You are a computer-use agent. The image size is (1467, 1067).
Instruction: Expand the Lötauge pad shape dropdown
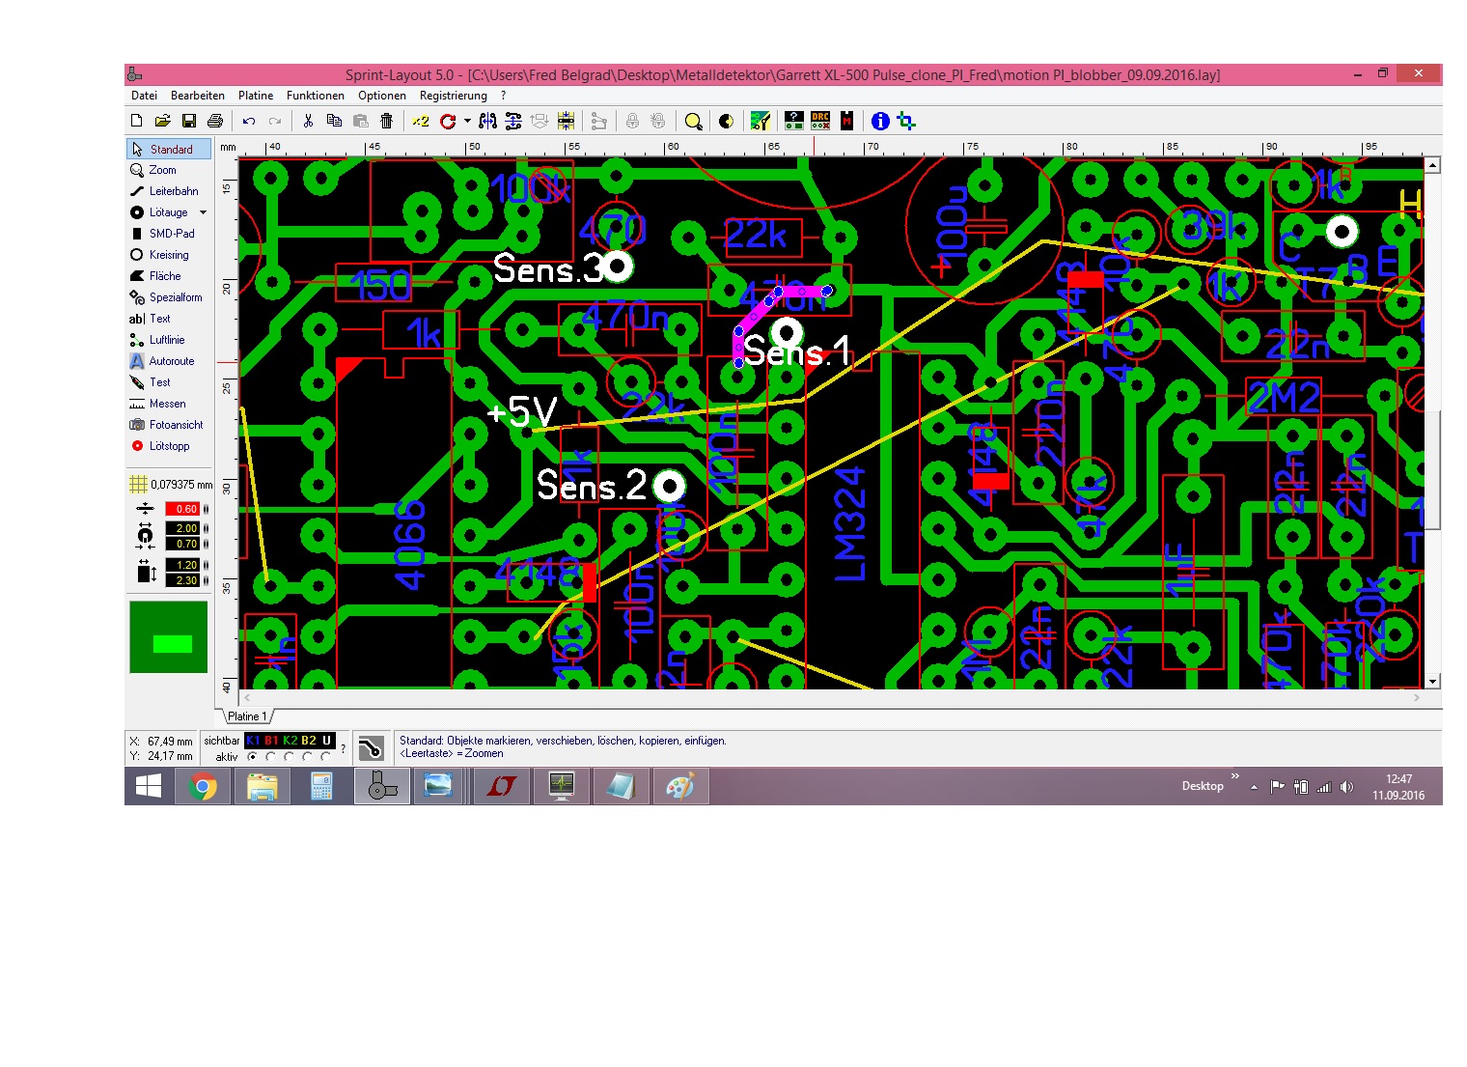(203, 212)
